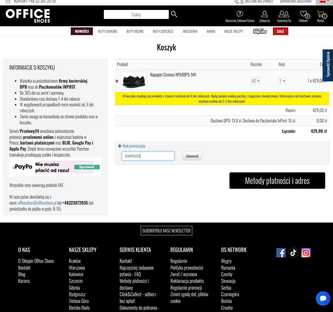
Task: Click the Zatwierdź promo code button
Action: click(x=192, y=156)
